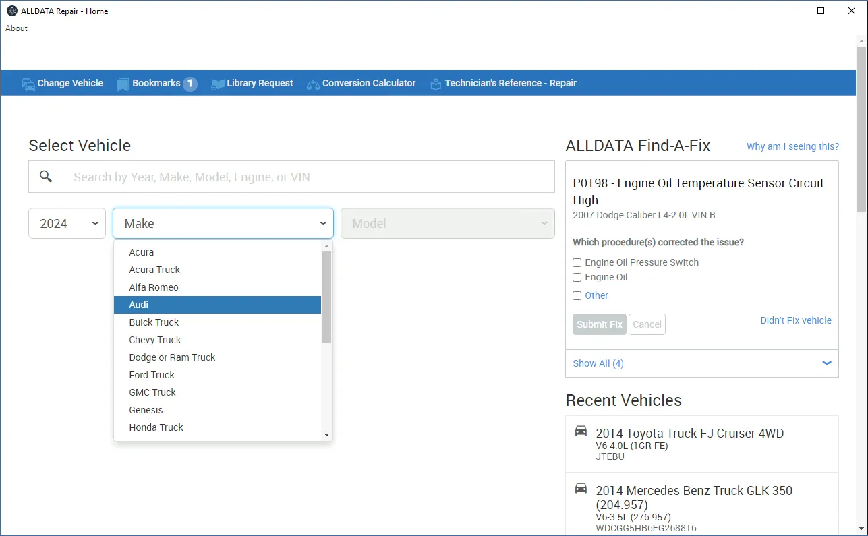Select Dodge or Ram Truck
Image resolution: width=868 pixels, height=536 pixels.
pyautogui.click(x=217, y=357)
